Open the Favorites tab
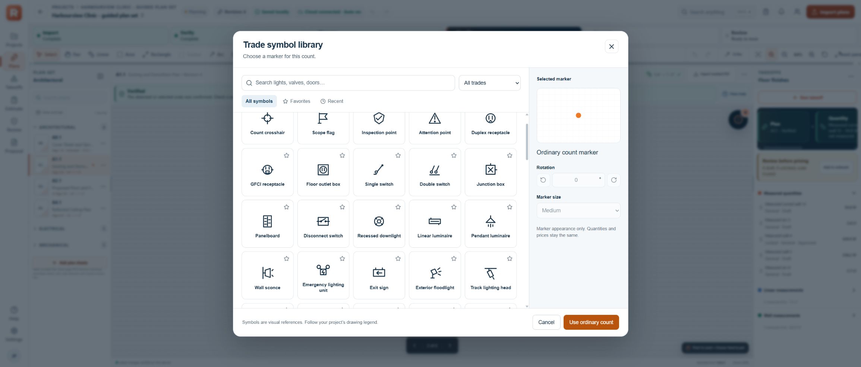 (297, 101)
